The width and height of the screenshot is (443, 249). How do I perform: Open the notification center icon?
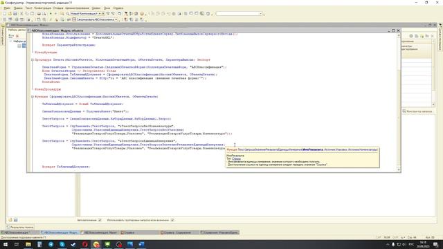pyautogui.click(x=435, y=244)
